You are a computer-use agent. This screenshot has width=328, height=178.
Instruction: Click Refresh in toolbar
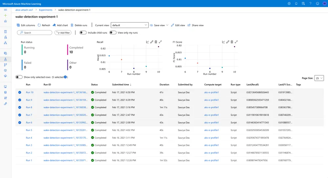pos(44,25)
